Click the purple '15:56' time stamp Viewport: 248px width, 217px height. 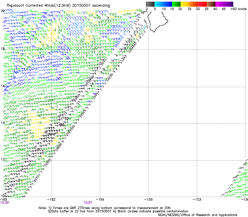click(4, 203)
